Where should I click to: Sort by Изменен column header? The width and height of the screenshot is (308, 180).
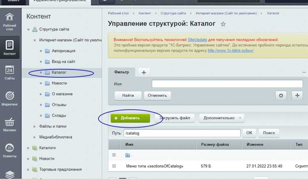(266, 145)
